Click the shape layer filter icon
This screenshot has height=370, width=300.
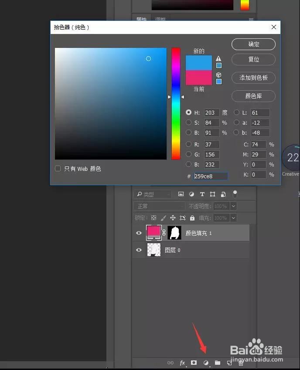212,194
